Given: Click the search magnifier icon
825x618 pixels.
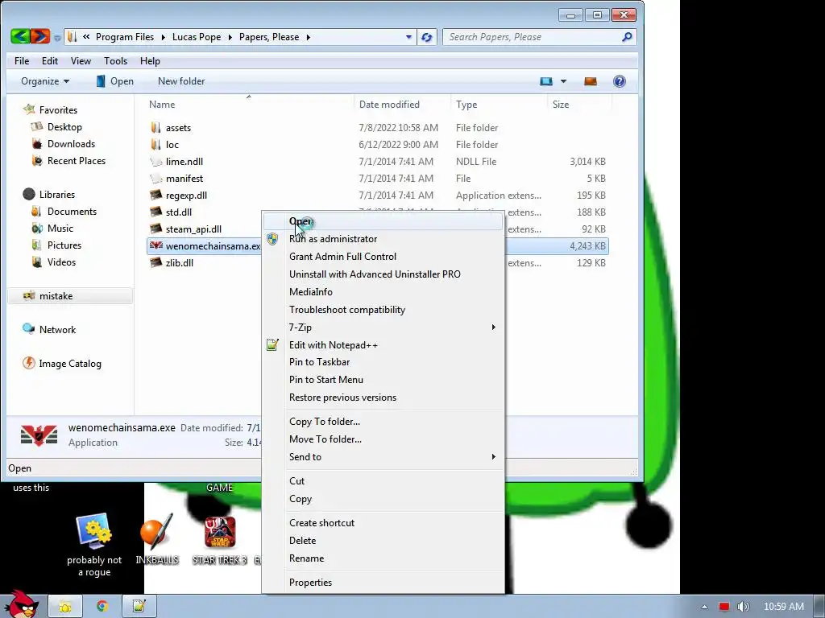Looking at the screenshot, I should (x=627, y=37).
